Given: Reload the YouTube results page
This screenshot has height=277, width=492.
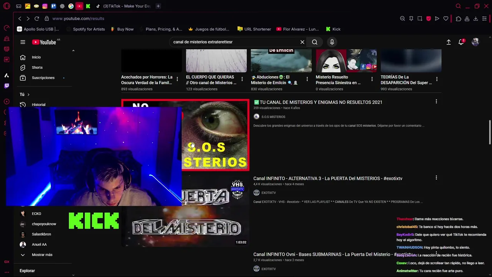Looking at the screenshot, I should 37,18.
